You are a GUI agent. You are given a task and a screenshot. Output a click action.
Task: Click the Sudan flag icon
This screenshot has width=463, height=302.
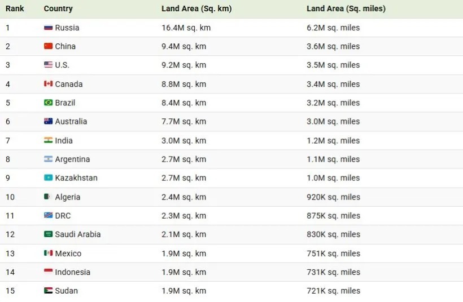pyautogui.click(x=48, y=291)
